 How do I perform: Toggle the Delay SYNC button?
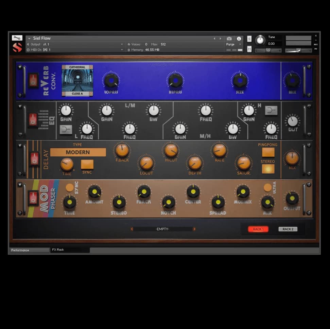coord(87,164)
